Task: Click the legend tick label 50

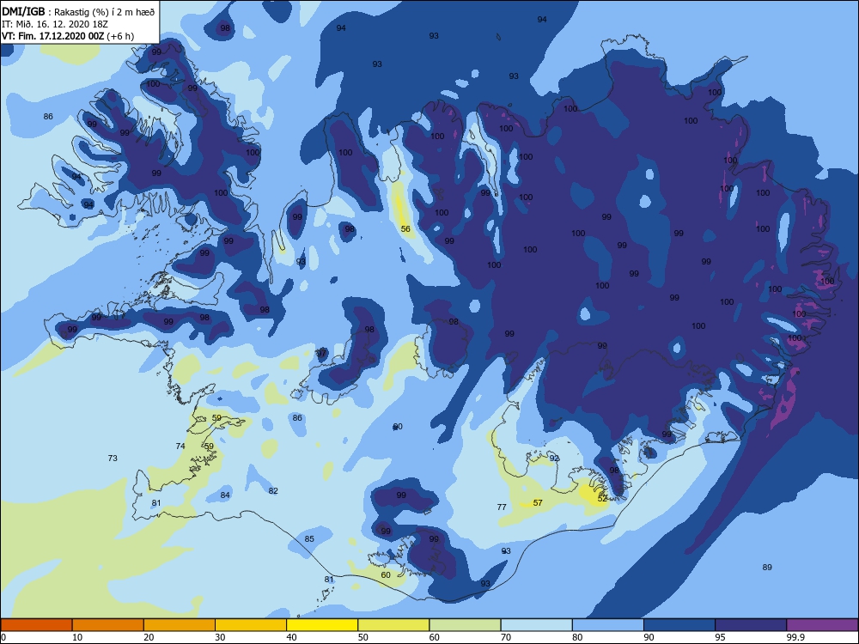Action: pyautogui.click(x=363, y=637)
